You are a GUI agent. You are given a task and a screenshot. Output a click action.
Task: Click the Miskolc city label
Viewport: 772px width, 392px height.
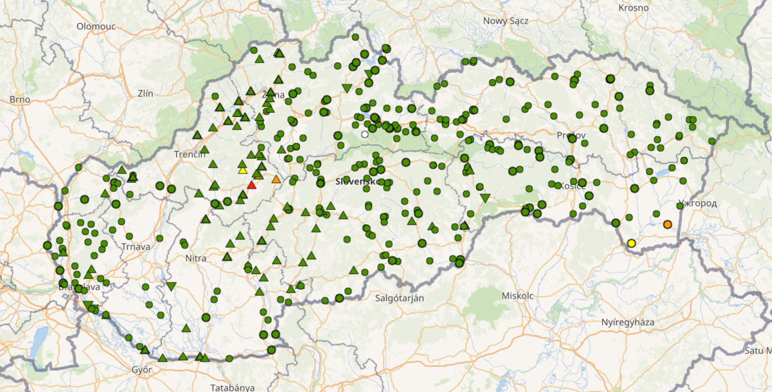pos(517,296)
